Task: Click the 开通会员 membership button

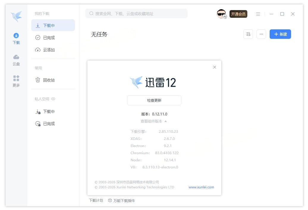Action: (x=238, y=14)
